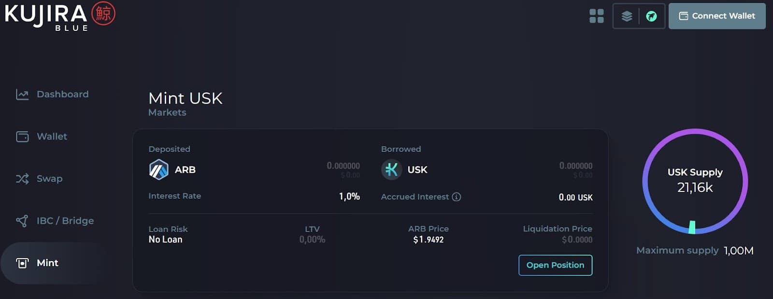
Task: Click the Markets link under Mint USK
Action: coord(167,112)
